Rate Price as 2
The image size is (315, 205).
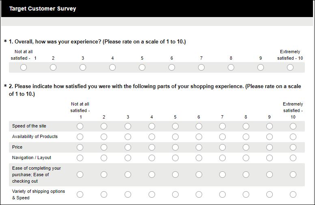tap(104, 147)
